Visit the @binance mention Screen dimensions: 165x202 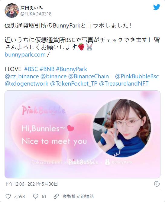[53, 77]
